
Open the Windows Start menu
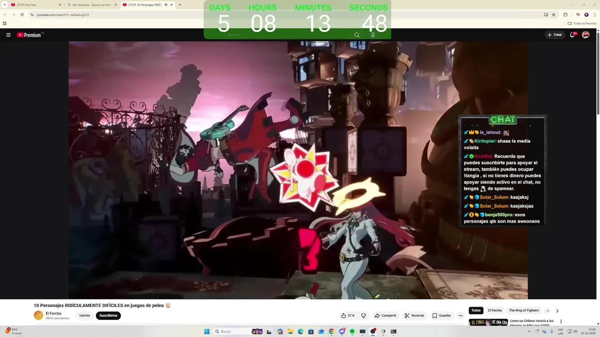pyautogui.click(x=207, y=331)
